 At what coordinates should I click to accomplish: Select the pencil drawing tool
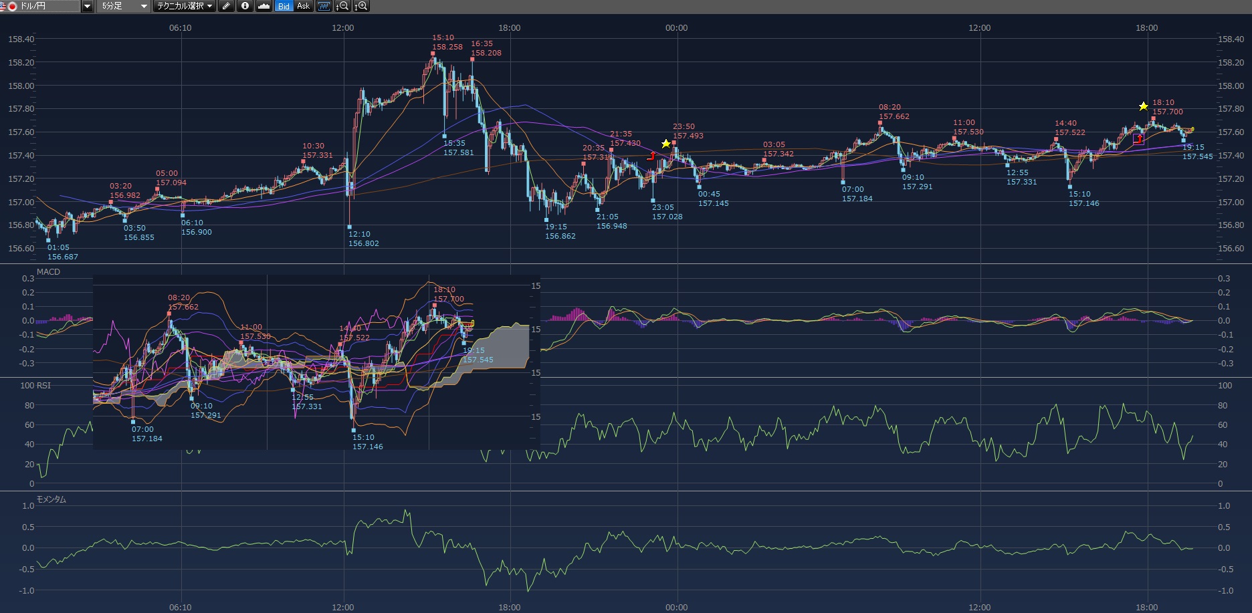click(226, 6)
